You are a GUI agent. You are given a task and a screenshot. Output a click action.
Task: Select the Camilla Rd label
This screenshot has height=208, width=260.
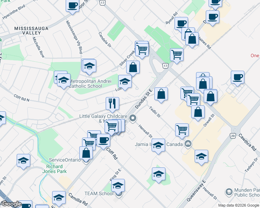[x=78, y=199]
